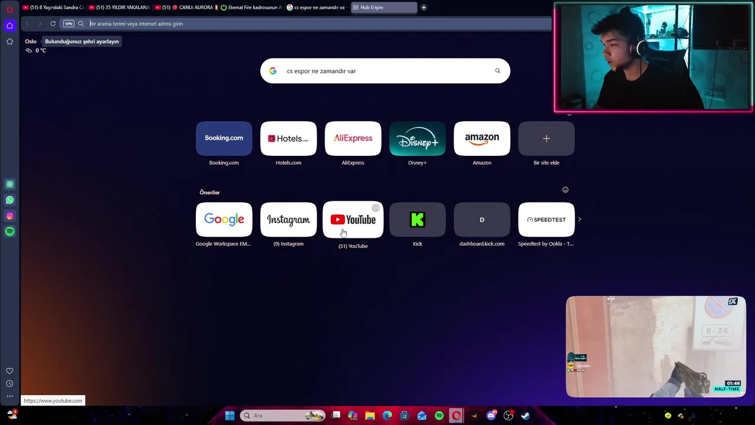The width and height of the screenshot is (755, 425).
Task: Show next suggestions with right chevron
Action: tap(579, 220)
